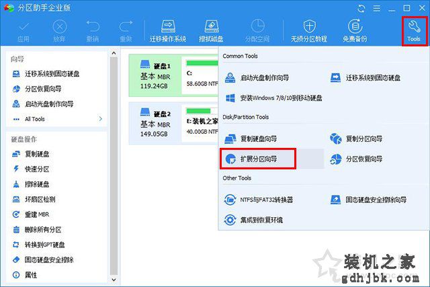Select 启动光盘制作向导 in left wizard panel
The height and width of the screenshot is (287, 430).
tap(43, 104)
